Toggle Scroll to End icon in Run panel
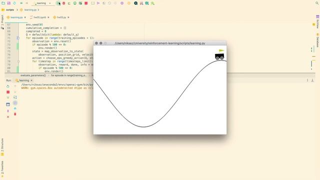Viewport: 320px width, 180px height. click(15, 103)
